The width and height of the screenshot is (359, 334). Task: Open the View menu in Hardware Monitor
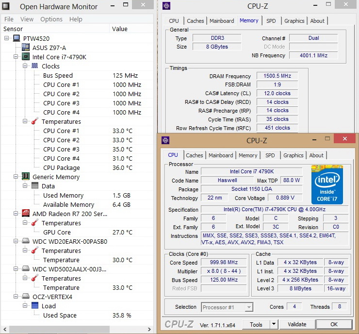27,19
